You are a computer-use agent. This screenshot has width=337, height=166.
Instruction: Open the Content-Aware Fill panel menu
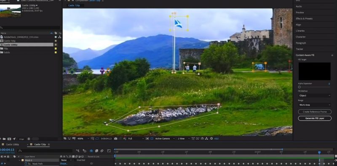(x=332, y=55)
